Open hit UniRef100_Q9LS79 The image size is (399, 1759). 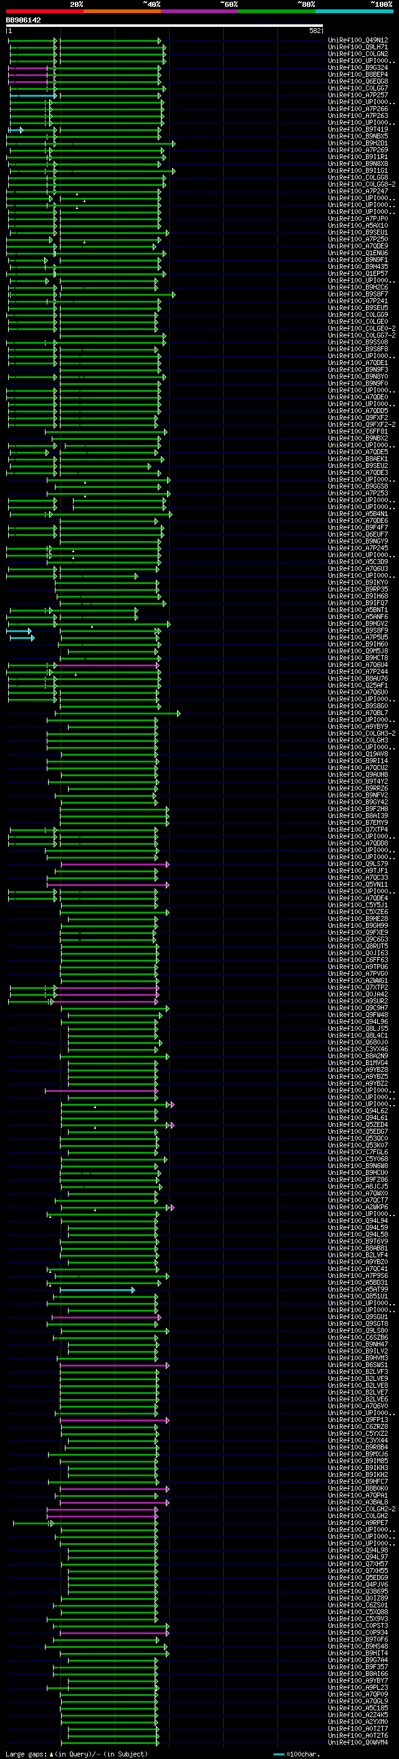(x=358, y=864)
